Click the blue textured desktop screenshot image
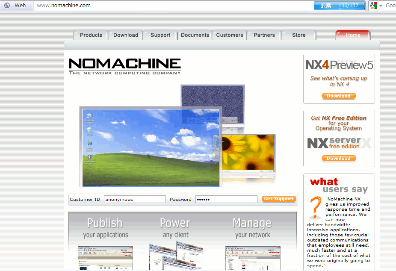Viewport: 396px width, 271px height. point(213,104)
